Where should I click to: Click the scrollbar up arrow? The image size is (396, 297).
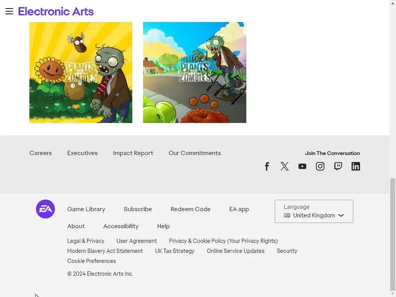pos(393,3)
